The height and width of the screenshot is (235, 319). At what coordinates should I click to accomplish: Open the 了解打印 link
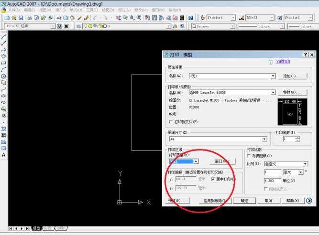point(283,61)
